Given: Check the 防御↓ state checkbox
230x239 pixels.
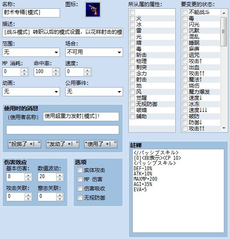Looking at the screenshot, I should (x=185, y=123).
